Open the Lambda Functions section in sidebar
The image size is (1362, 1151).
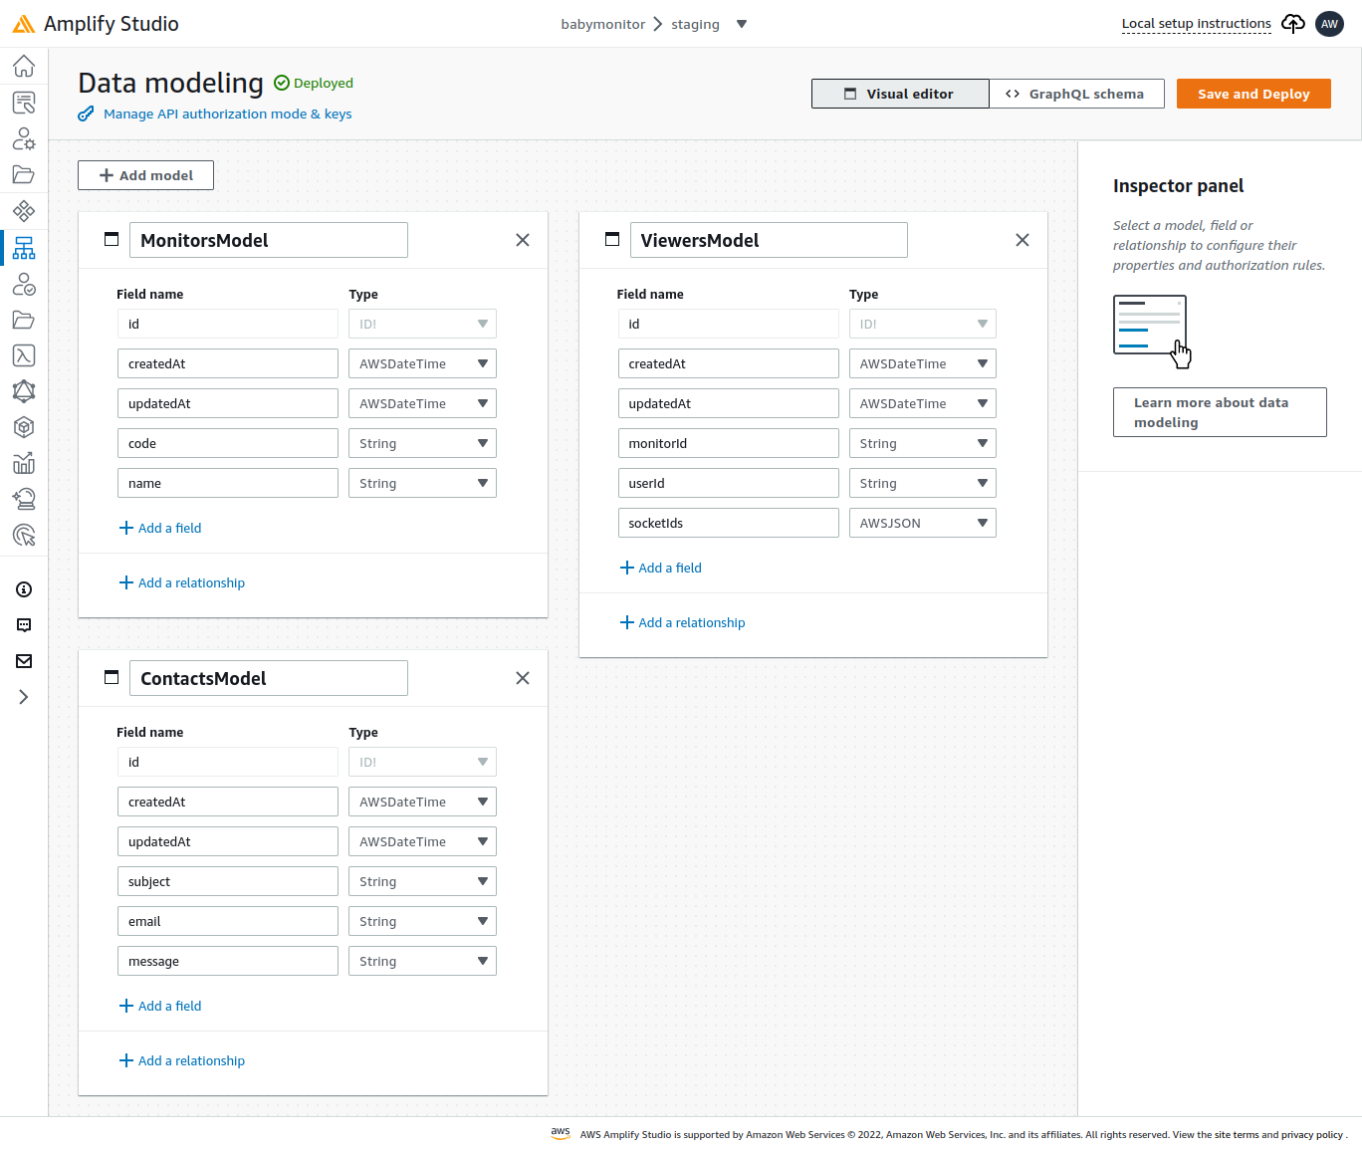(x=24, y=355)
